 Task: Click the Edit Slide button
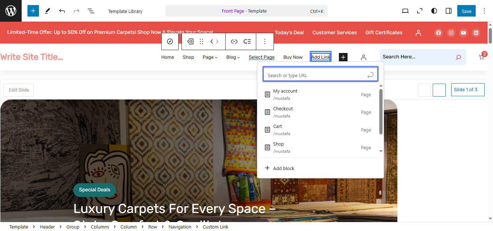click(19, 90)
